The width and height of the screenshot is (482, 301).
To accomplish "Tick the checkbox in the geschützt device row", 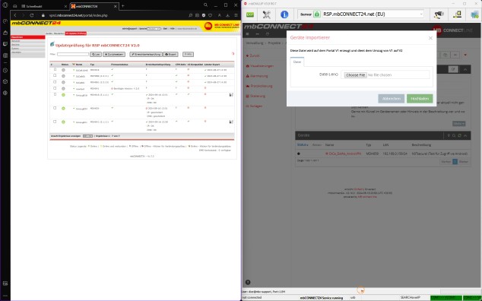I will [55, 108].
